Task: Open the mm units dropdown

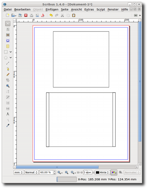Action: (x=19, y=173)
